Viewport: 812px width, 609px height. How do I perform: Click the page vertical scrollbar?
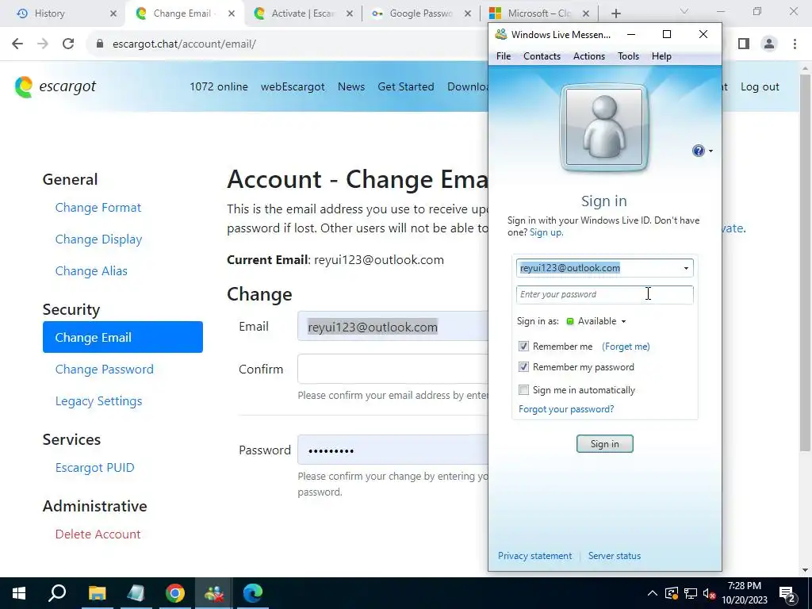[805, 262]
